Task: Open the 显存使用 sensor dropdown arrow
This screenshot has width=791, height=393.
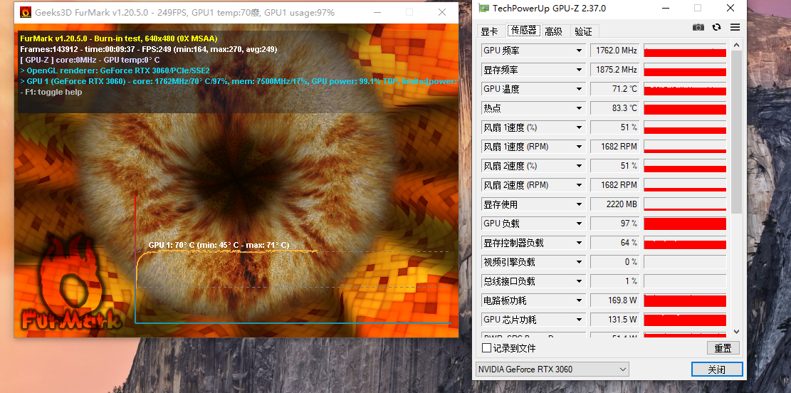Action: tap(579, 205)
